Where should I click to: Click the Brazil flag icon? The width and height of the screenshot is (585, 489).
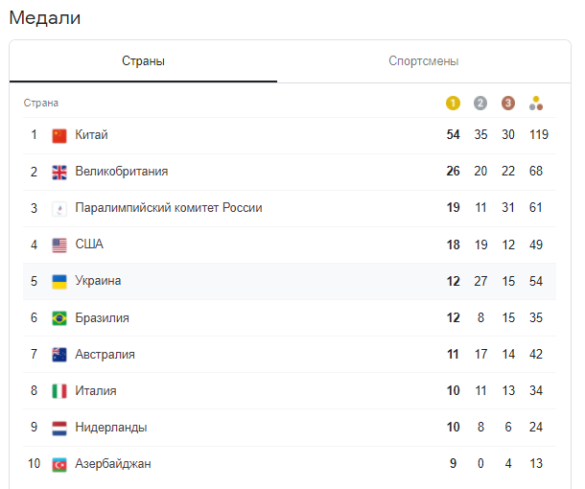[59, 317]
